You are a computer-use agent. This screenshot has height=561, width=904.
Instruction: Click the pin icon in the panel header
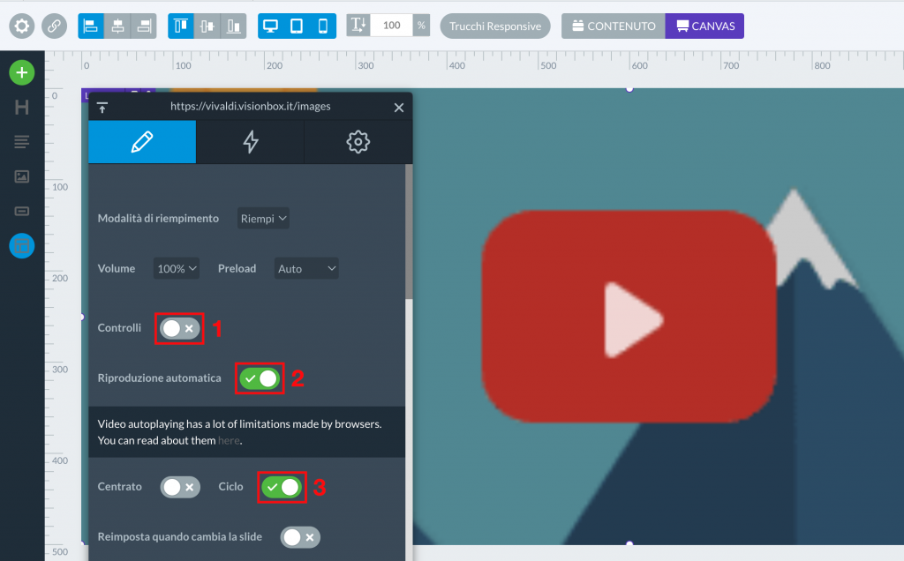[102, 108]
